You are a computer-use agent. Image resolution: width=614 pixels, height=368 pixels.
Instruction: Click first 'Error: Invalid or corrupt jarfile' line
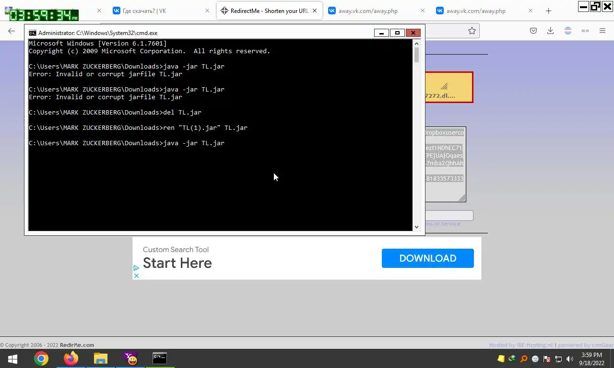106,74
